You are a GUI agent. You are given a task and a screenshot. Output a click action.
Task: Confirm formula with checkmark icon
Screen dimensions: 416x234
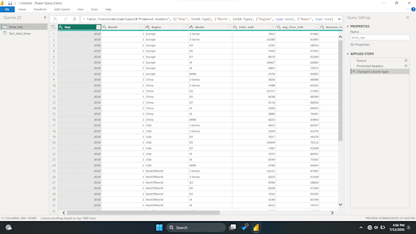click(x=65, y=19)
